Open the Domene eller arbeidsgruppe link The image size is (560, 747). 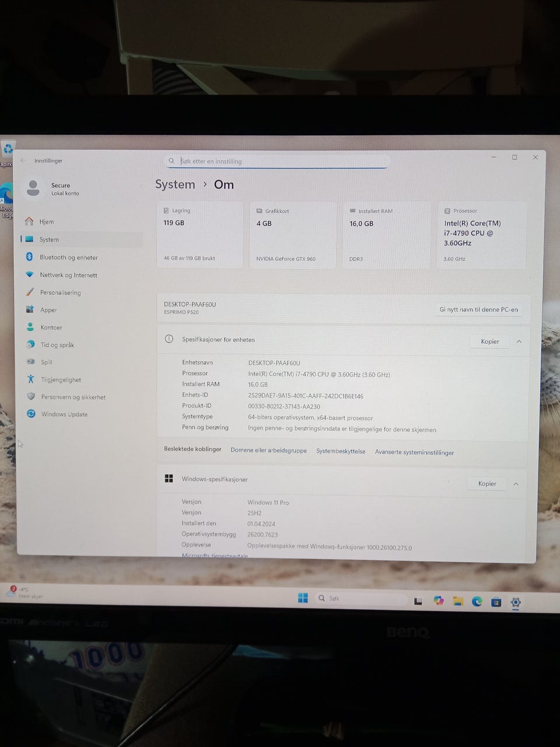(268, 450)
